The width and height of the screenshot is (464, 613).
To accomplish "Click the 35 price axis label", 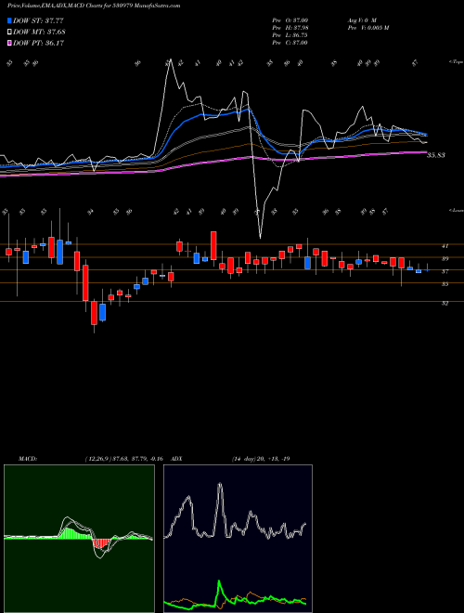I will pos(445,284).
